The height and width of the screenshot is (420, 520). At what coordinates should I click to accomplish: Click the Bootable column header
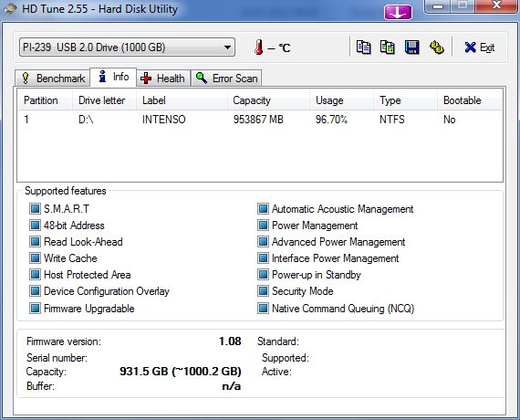pos(469,100)
